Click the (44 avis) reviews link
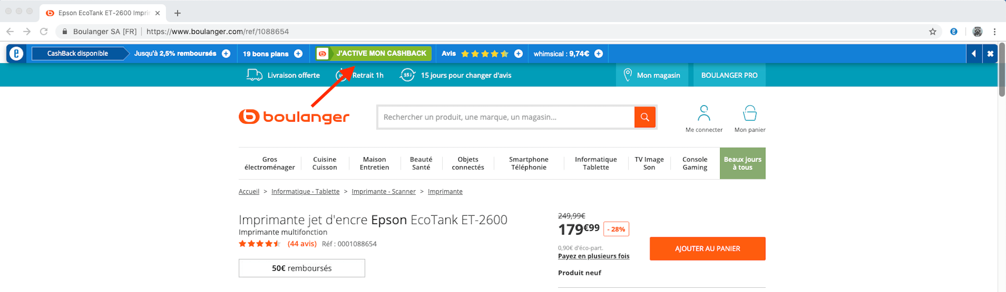 (x=302, y=244)
